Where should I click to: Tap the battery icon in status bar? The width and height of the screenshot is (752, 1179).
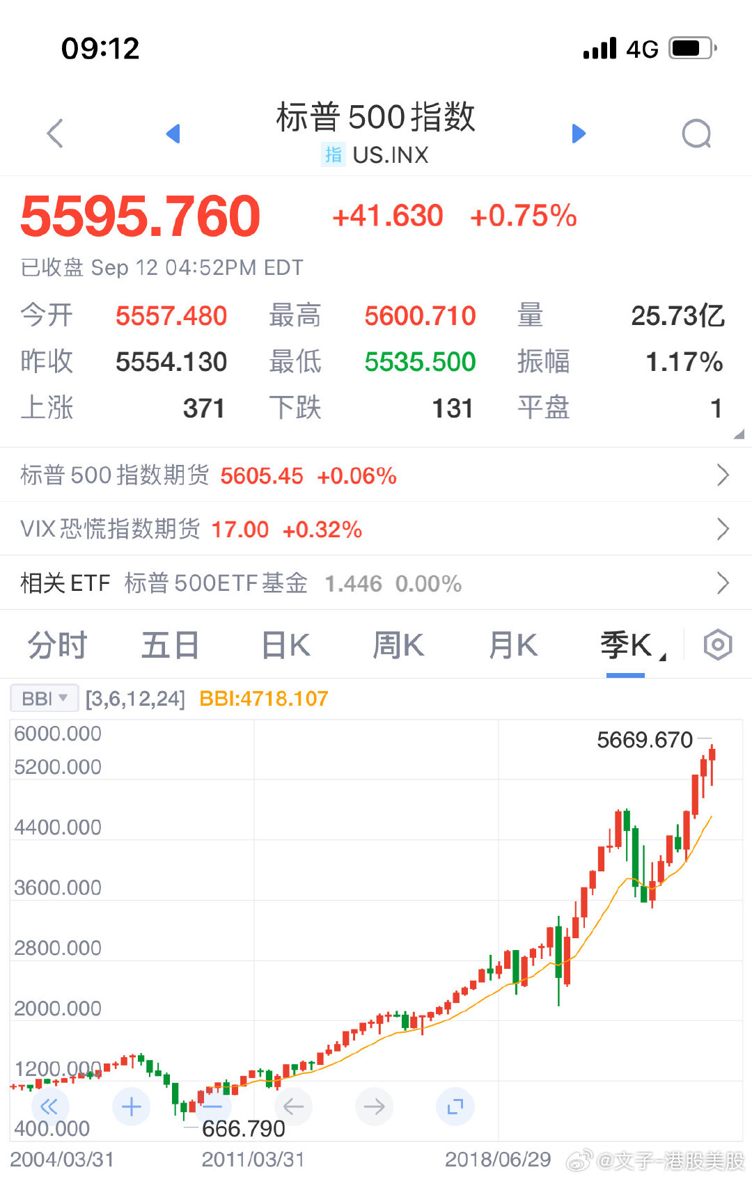pyautogui.click(x=693, y=48)
